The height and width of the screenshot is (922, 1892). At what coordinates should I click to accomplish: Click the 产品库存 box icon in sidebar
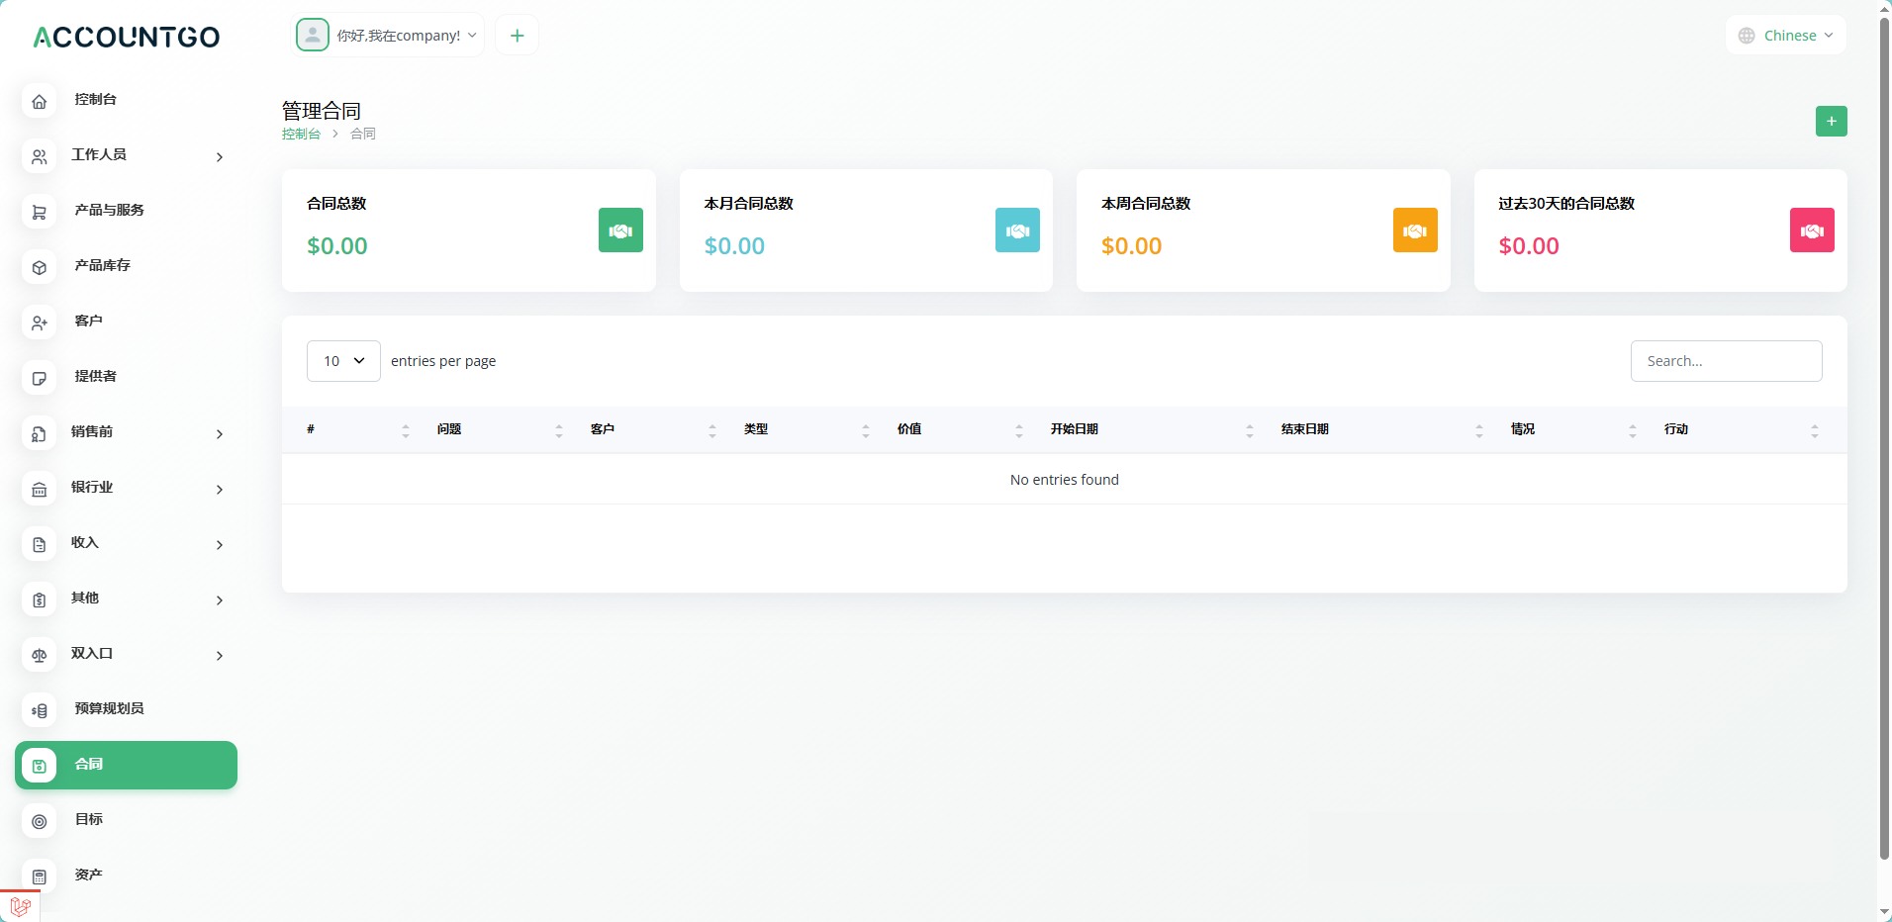point(39,267)
